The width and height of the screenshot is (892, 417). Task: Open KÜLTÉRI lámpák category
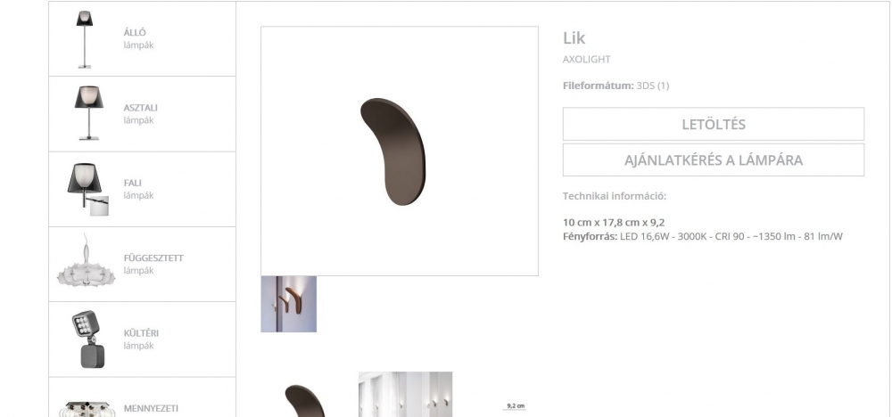(141, 339)
